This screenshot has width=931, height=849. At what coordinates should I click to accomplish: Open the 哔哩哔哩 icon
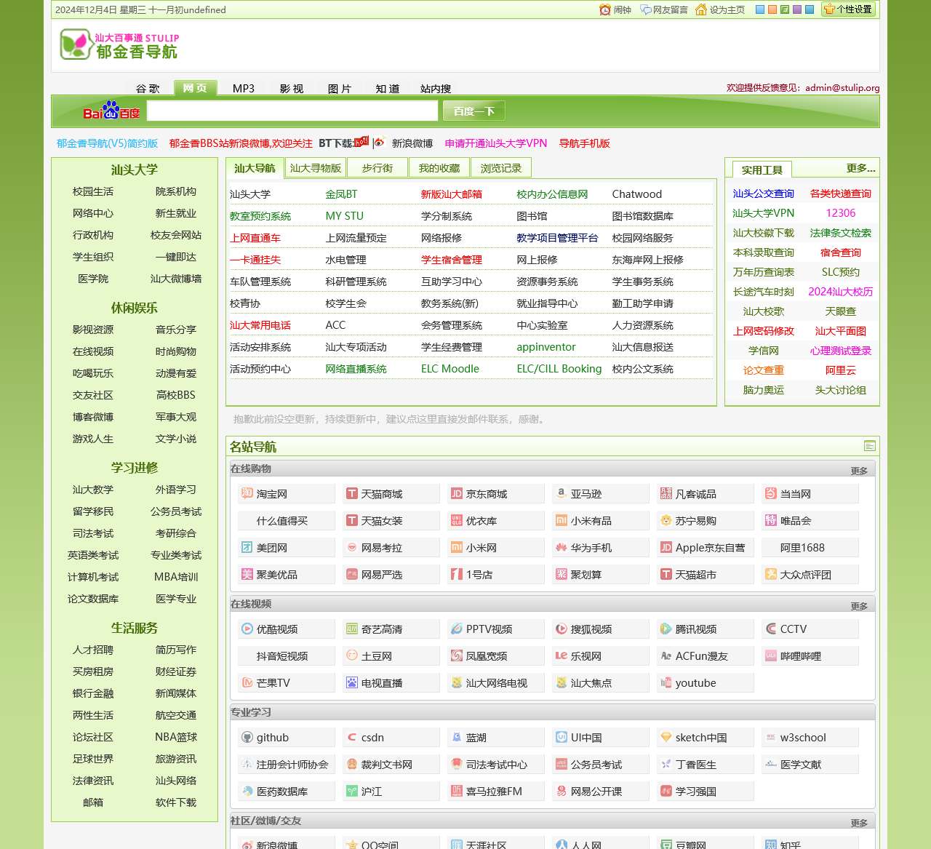(771, 655)
